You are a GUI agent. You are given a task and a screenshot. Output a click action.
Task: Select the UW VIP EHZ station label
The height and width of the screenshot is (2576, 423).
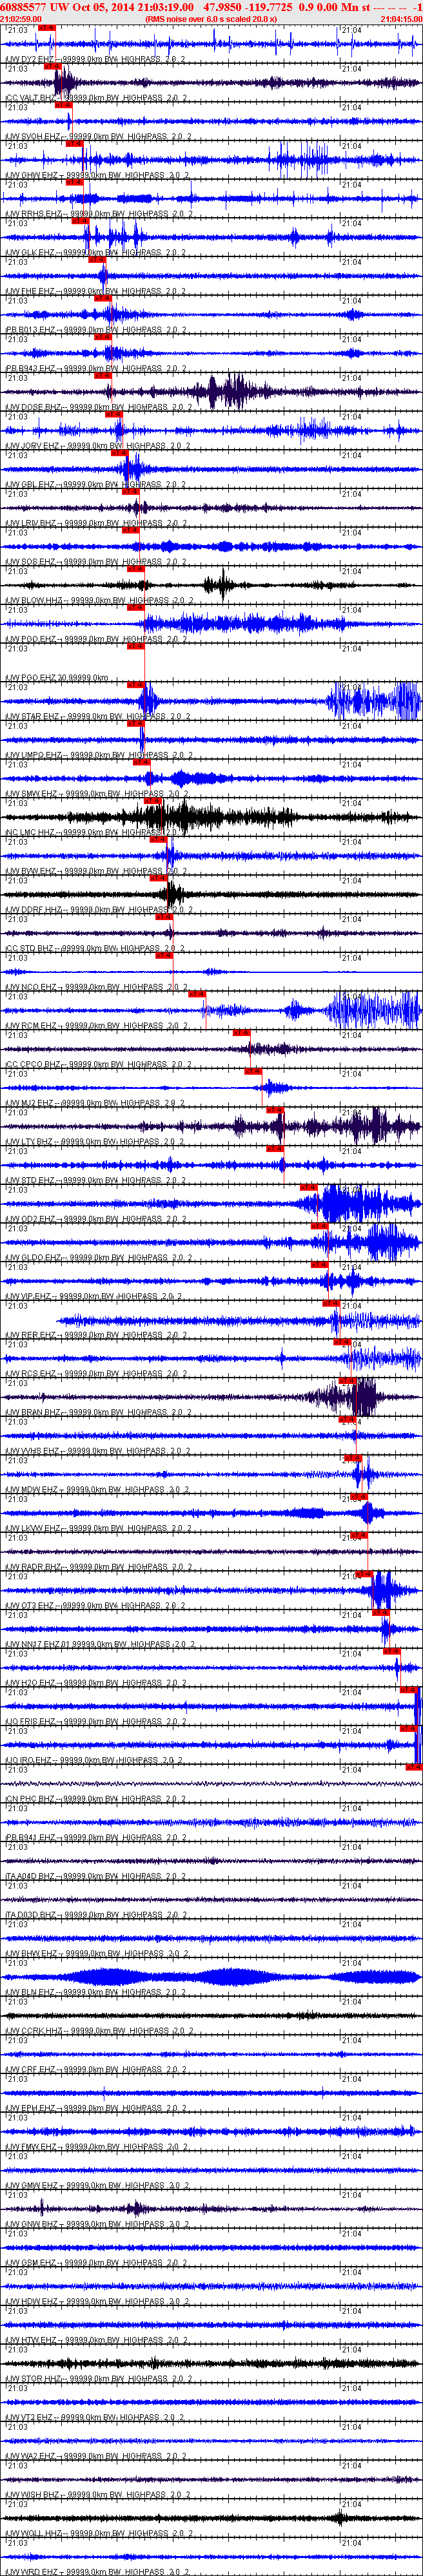[95, 1297]
